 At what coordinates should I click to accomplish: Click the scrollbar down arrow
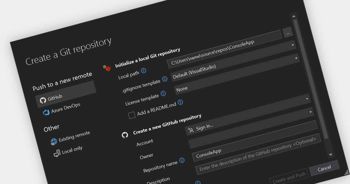[x=330, y=154]
